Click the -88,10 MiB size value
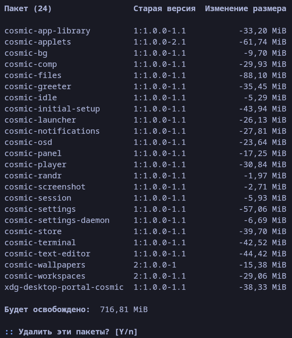The height and width of the screenshot is (338, 292). [263, 75]
